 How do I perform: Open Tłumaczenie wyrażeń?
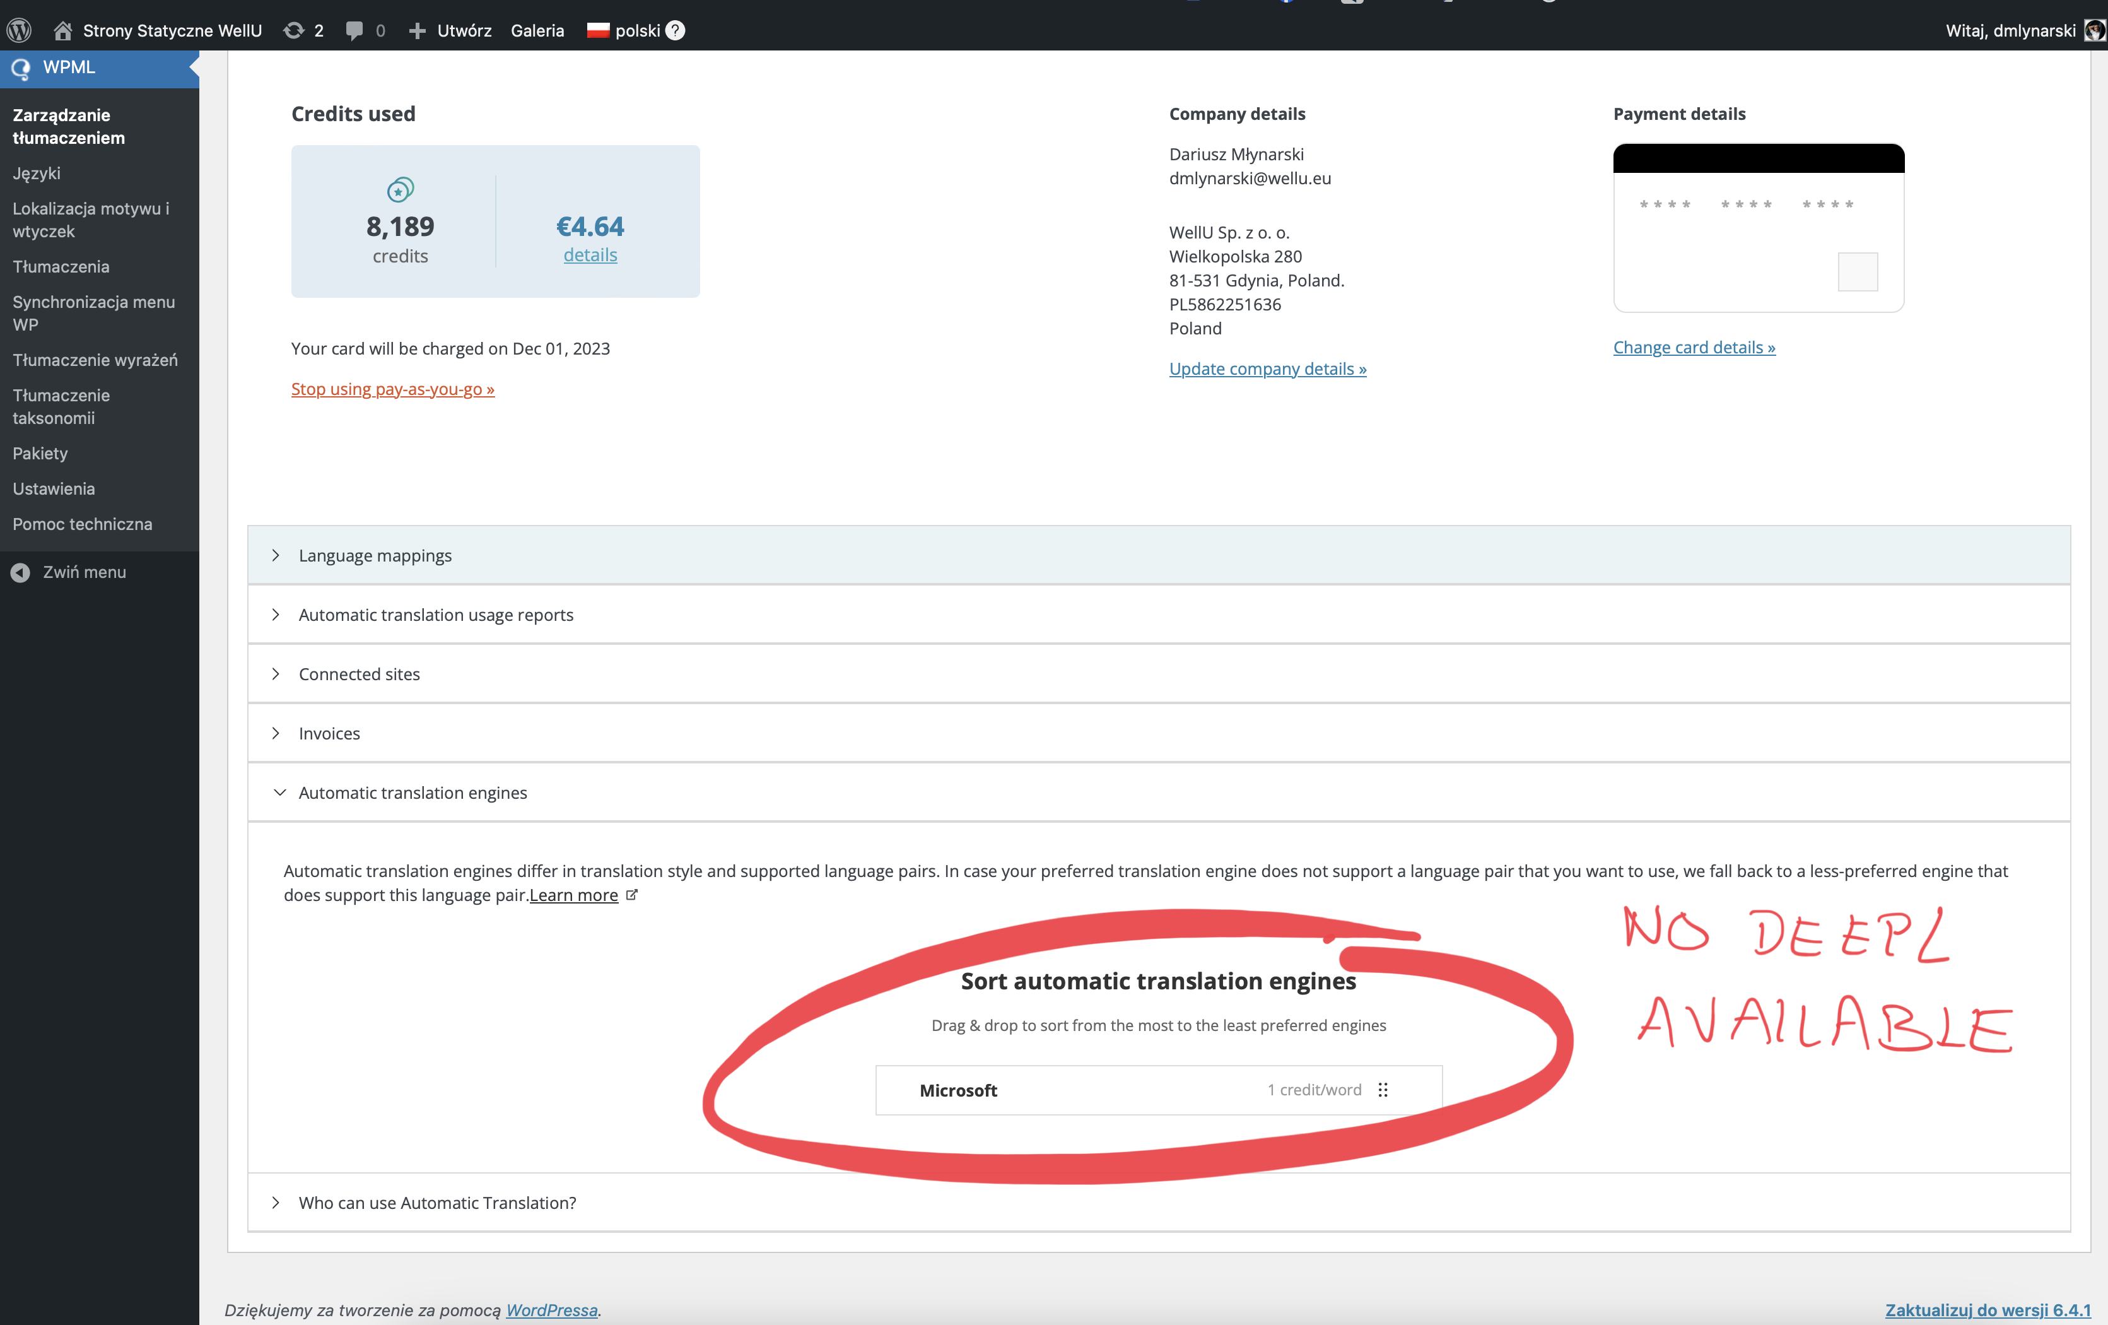click(x=95, y=360)
